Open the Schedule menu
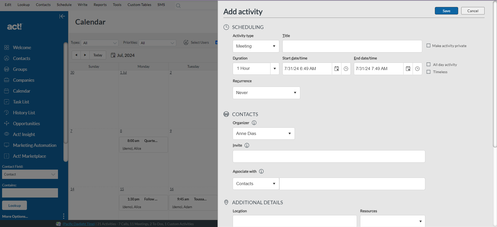Viewport: 497px width, 227px height. (64, 5)
